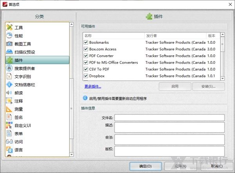Image resolution: width=235 pixels, height=173 pixels.
Task: Toggle PDF to MS-Office Converters checkbox
Action: pyautogui.click(x=86, y=62)
